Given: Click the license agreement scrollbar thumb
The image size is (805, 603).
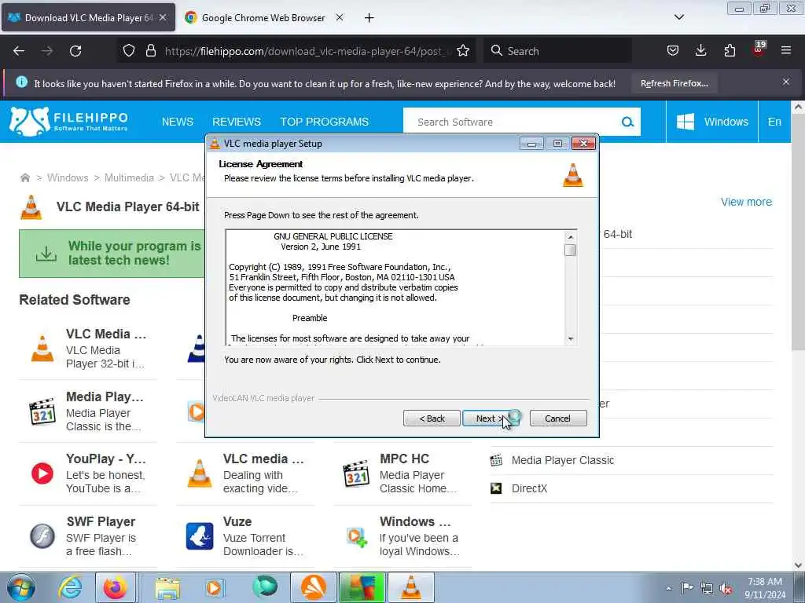Looking at the screenshot, I should point(571,250).
